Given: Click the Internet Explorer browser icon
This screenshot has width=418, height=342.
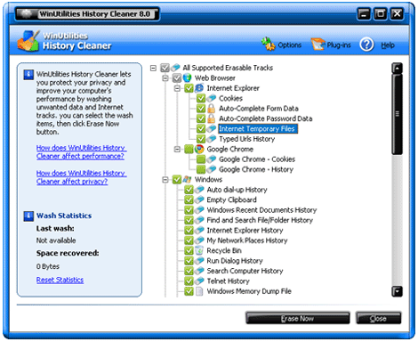Looking at the screenshot, I should (199, 88).
